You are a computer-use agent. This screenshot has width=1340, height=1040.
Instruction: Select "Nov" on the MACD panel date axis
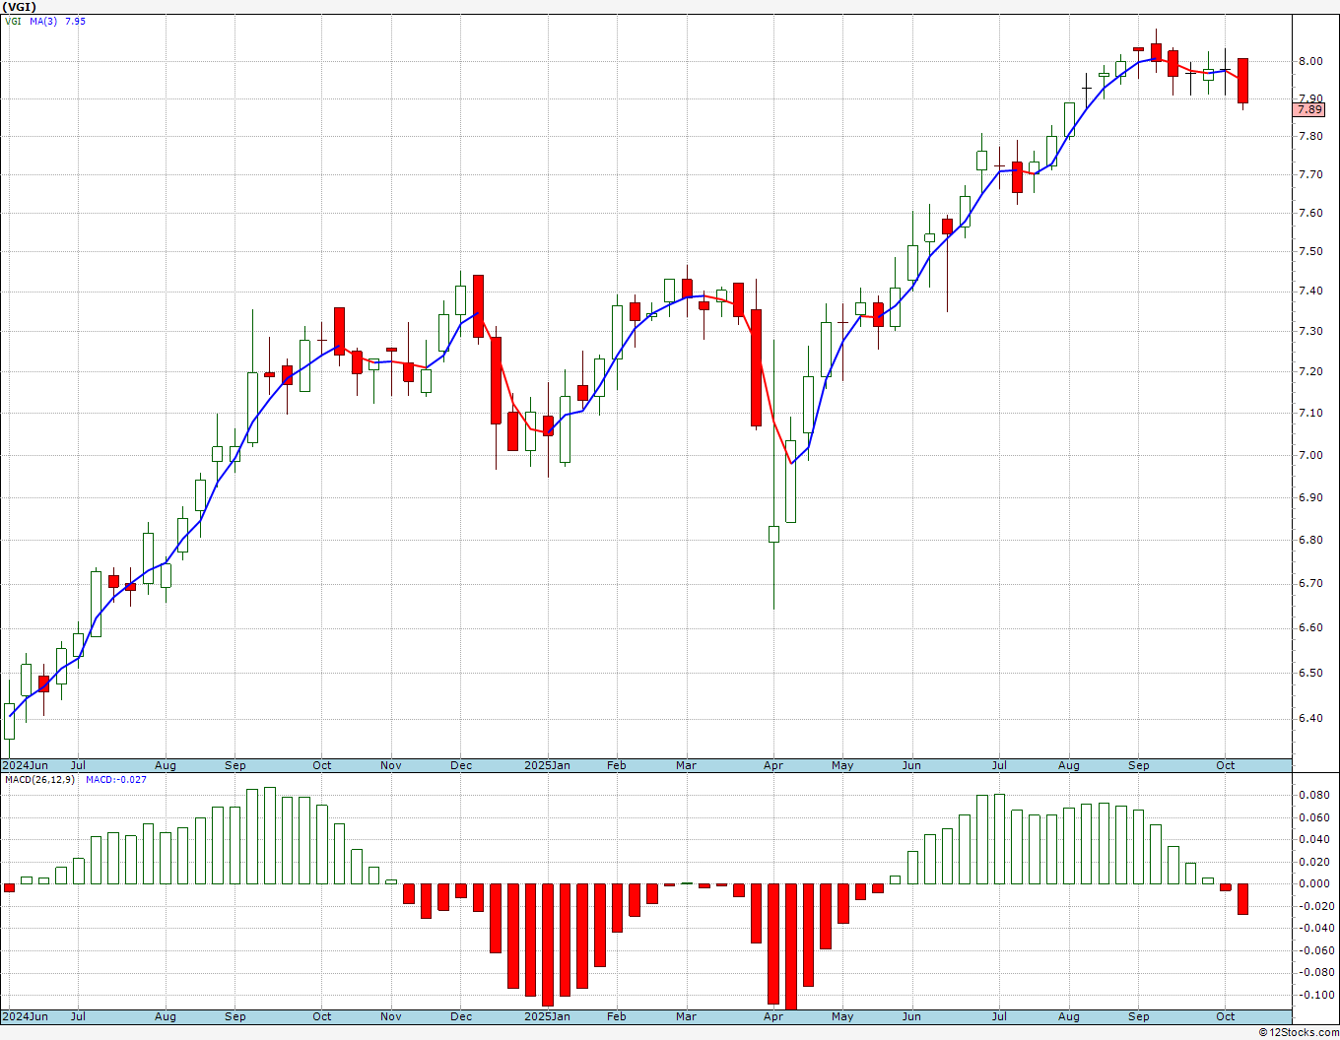(x=391, y=1016)
